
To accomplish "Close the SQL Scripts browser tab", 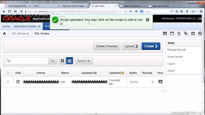I will point(116,6).
